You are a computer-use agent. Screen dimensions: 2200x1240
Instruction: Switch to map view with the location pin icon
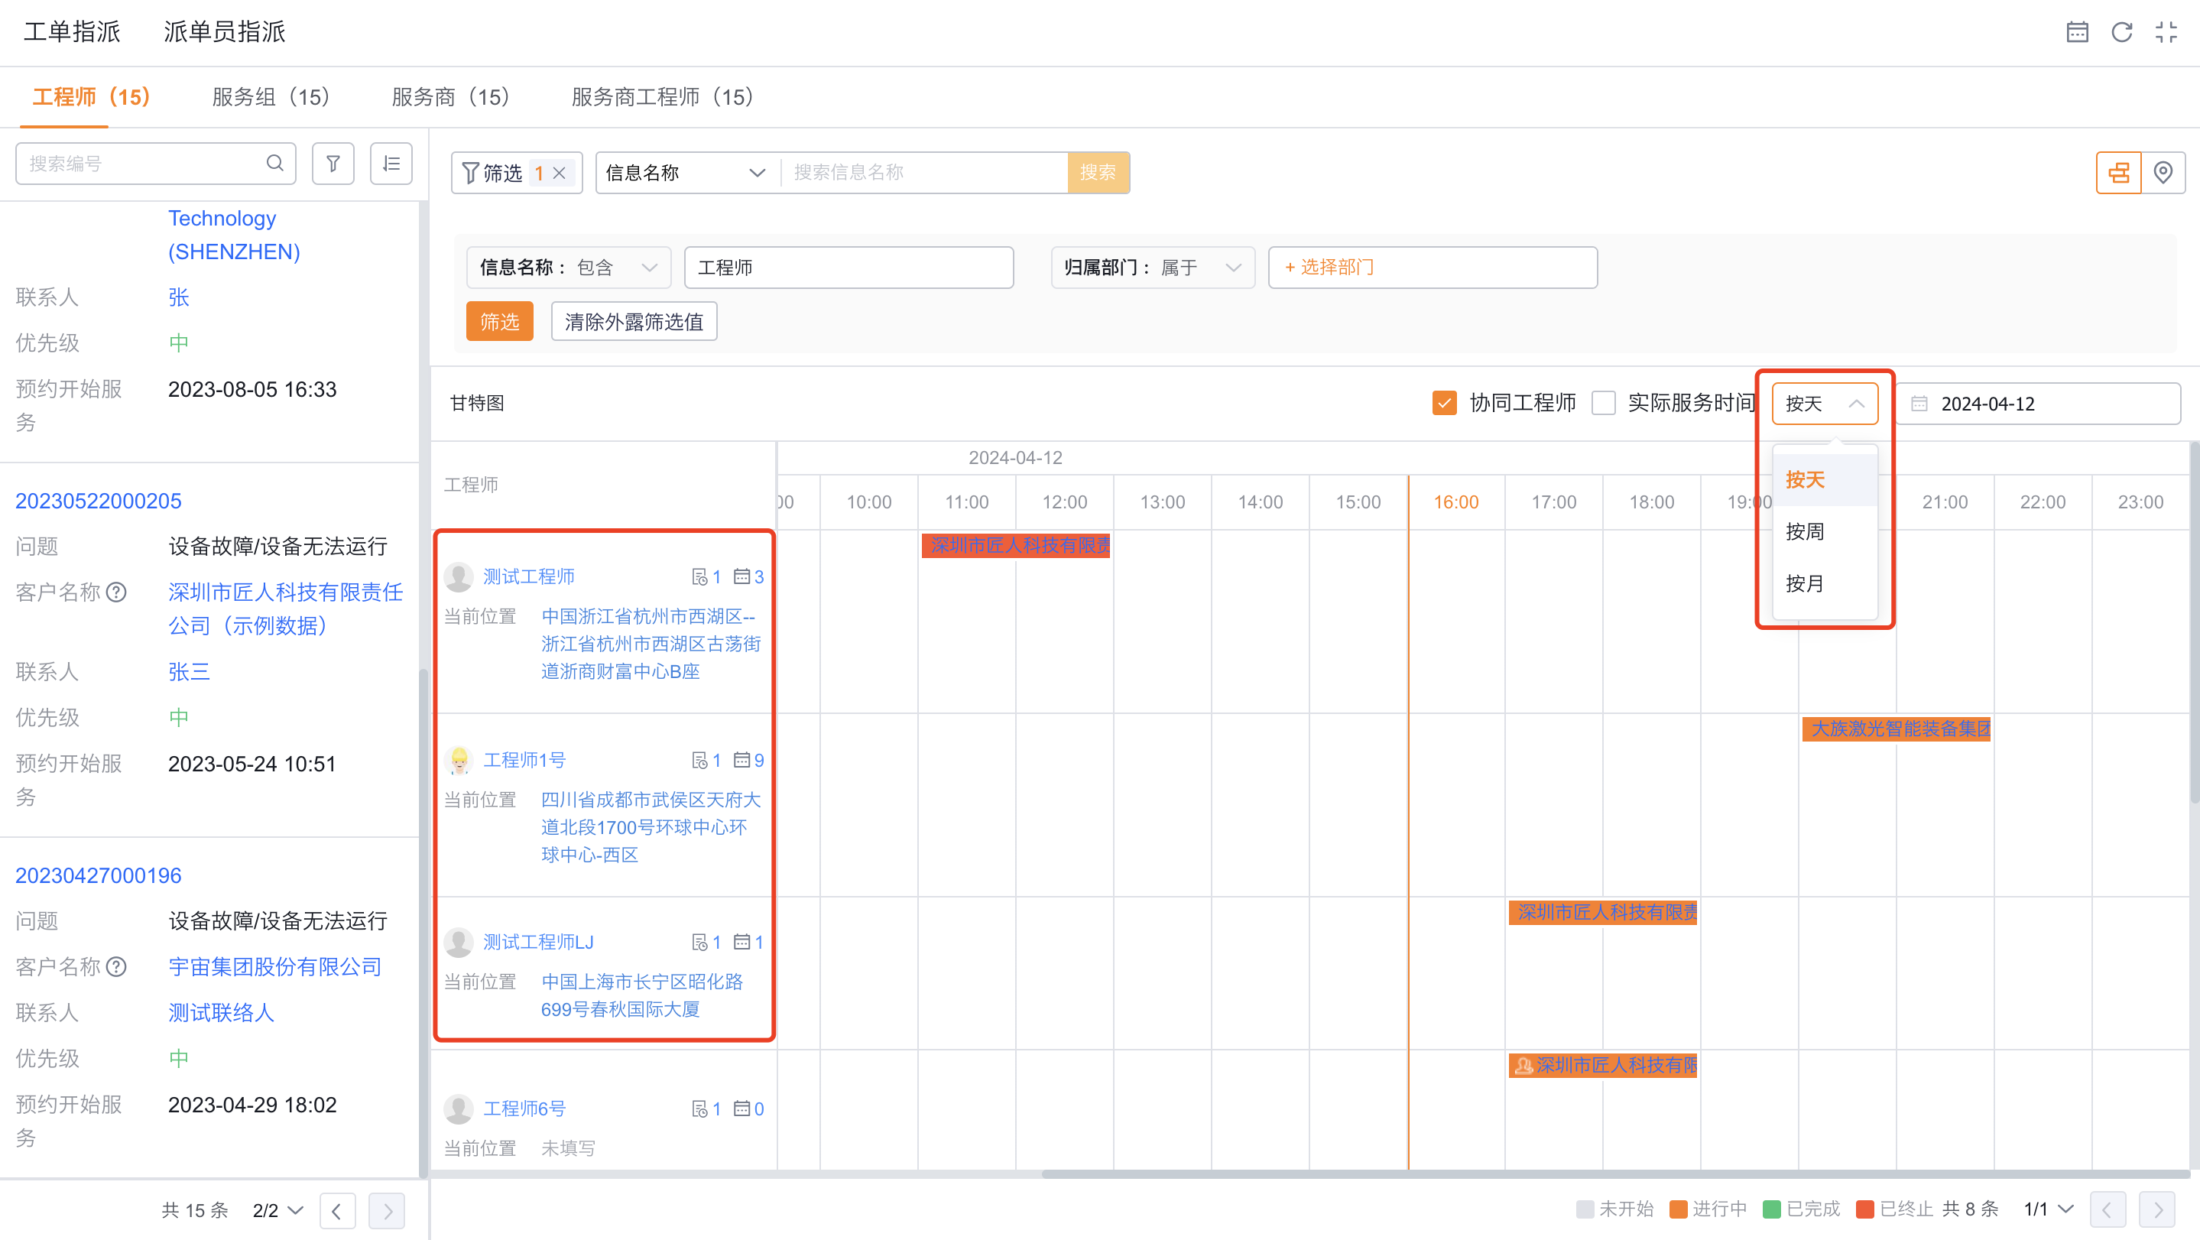2163,172
